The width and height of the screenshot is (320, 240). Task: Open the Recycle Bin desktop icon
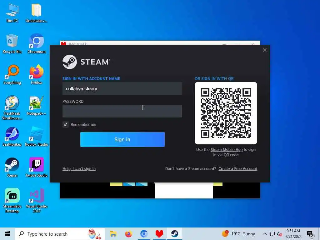12,44
